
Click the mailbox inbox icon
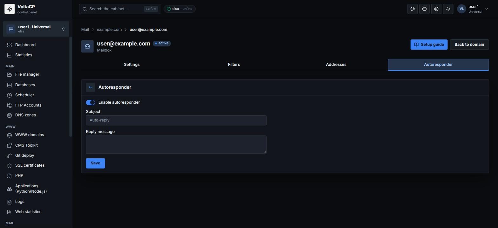pos(87,46)
